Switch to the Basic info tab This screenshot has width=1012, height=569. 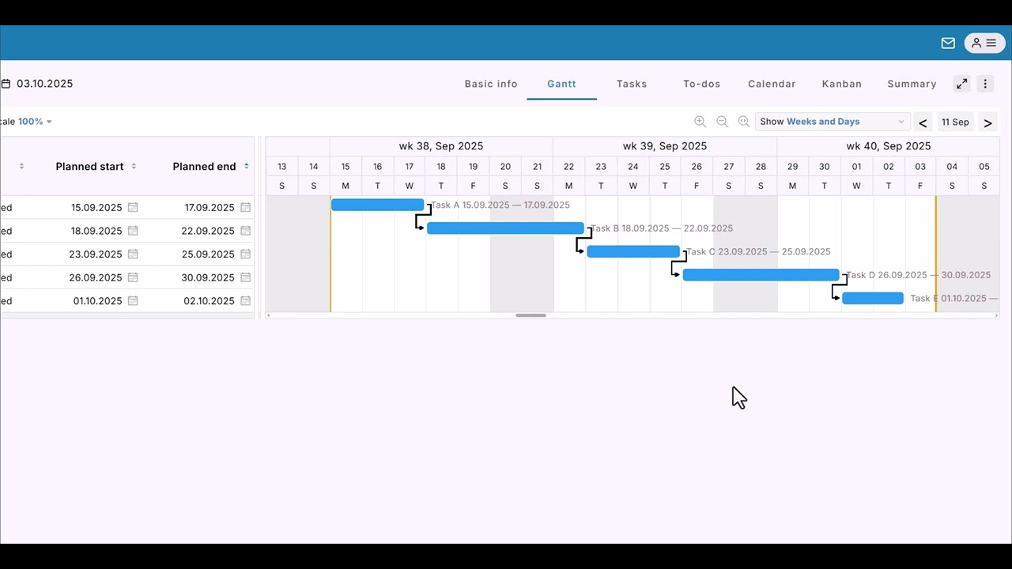(x=491, y=84)
